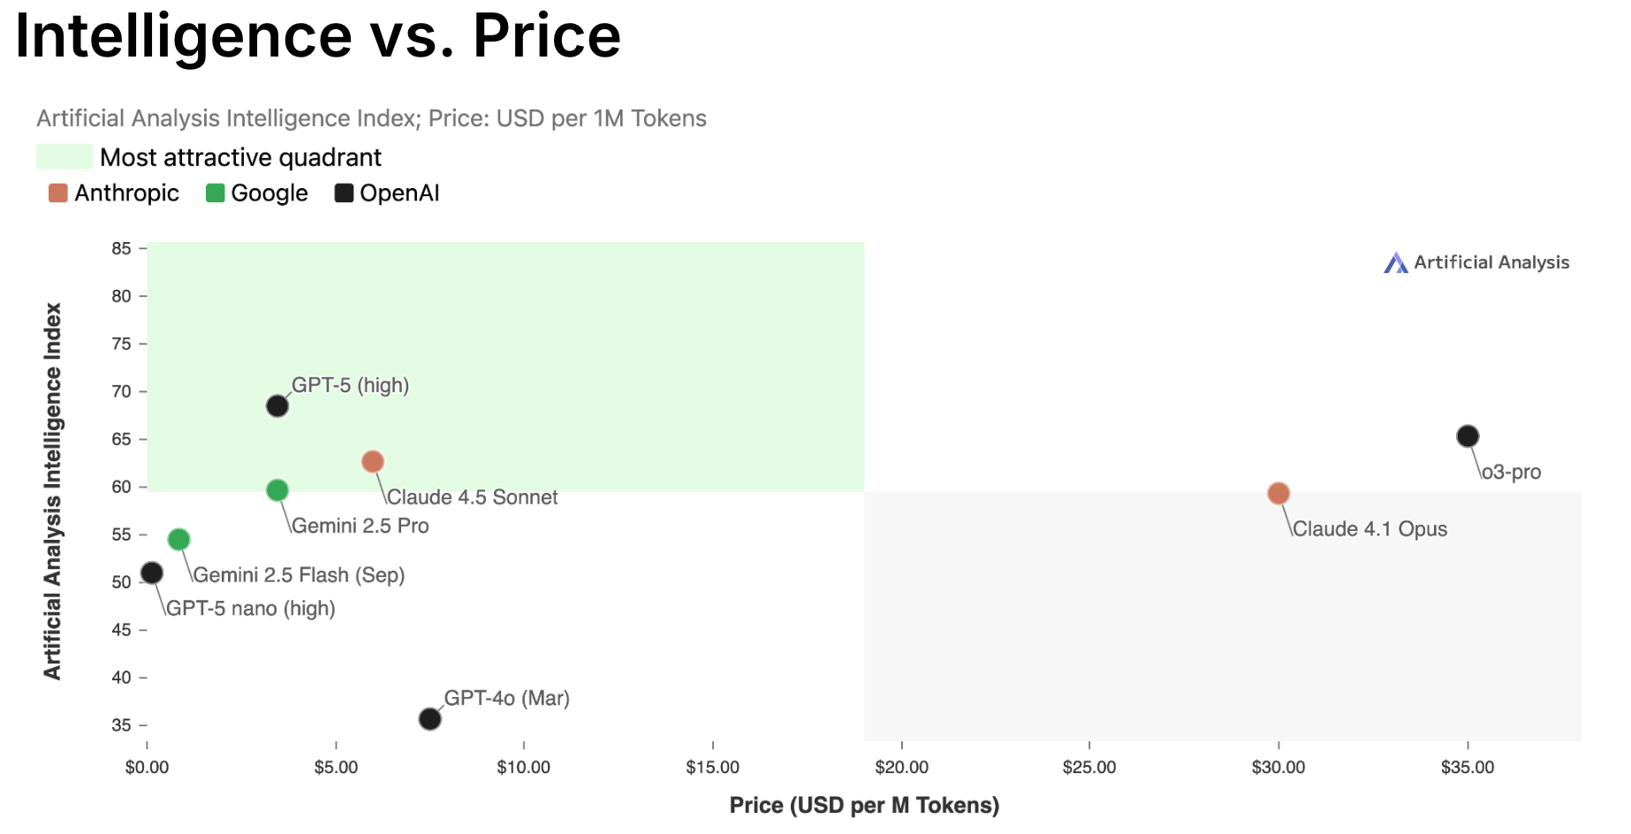This screenshot has width=1631, height=834.
Task: Click the $20.00 x-axis tick label
Action: 901,768
